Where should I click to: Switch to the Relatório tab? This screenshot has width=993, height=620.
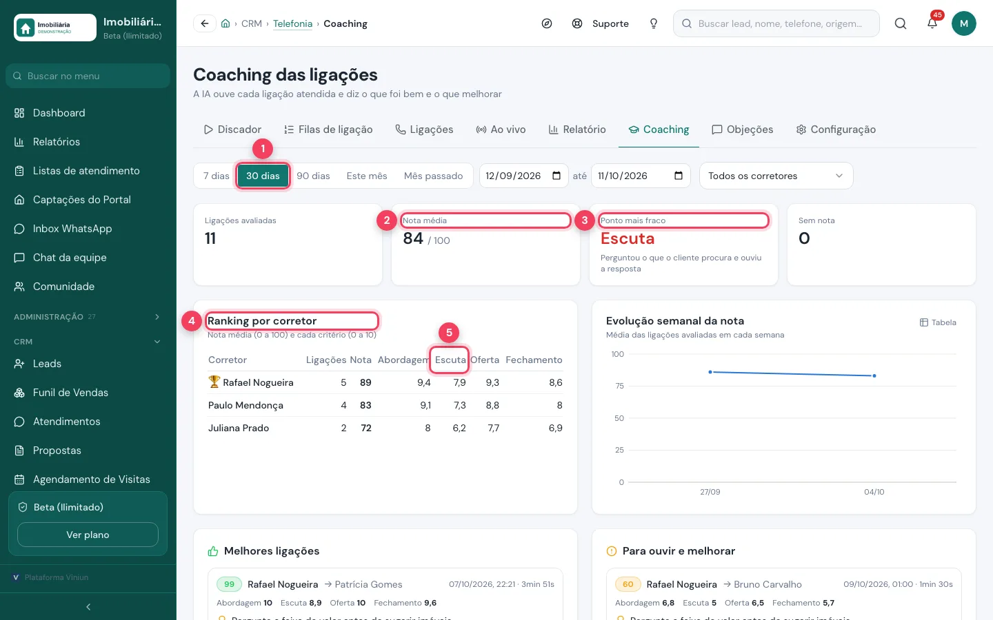[x=577, y=130]
